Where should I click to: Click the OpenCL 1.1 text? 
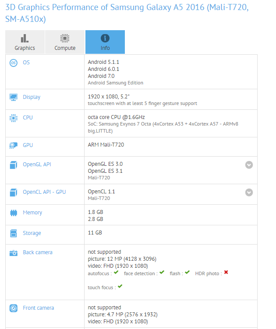(x=101, y=192)
